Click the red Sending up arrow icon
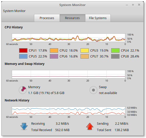 (90, 126)
